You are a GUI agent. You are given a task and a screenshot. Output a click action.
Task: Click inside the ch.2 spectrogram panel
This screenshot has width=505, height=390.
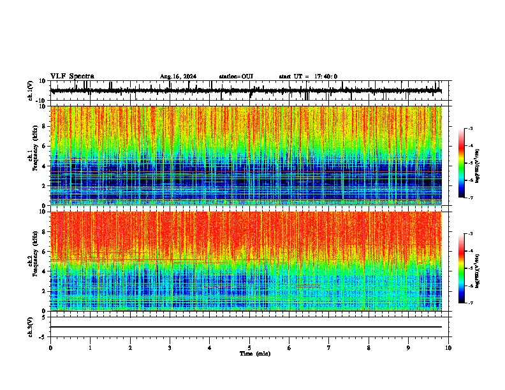[x=246, y=261]
